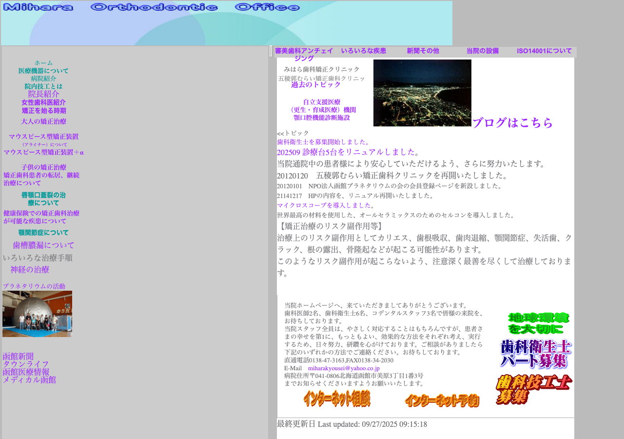Open 当院の設備 menu item
This screenshot has width=624, height=439.
pos(482,51)
